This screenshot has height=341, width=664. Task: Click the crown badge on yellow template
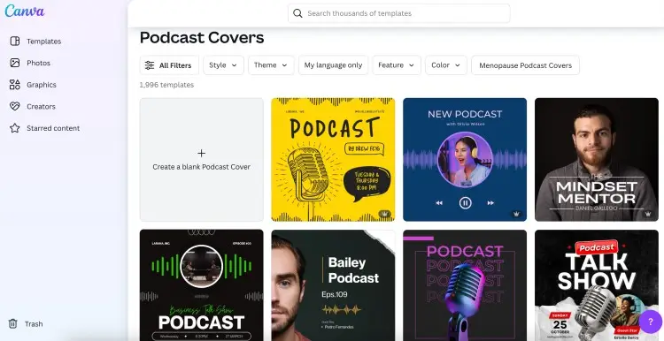pyautogui.click(x=384, y=215)
